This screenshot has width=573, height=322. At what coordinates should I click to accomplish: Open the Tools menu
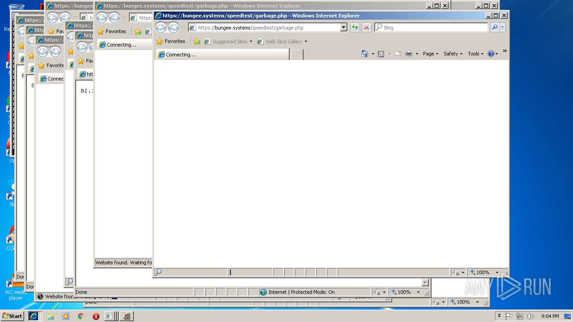[x=476, y=54]
